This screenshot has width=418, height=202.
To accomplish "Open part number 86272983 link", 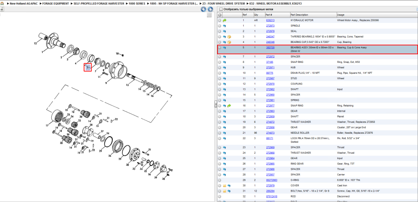I will point(271,180).
